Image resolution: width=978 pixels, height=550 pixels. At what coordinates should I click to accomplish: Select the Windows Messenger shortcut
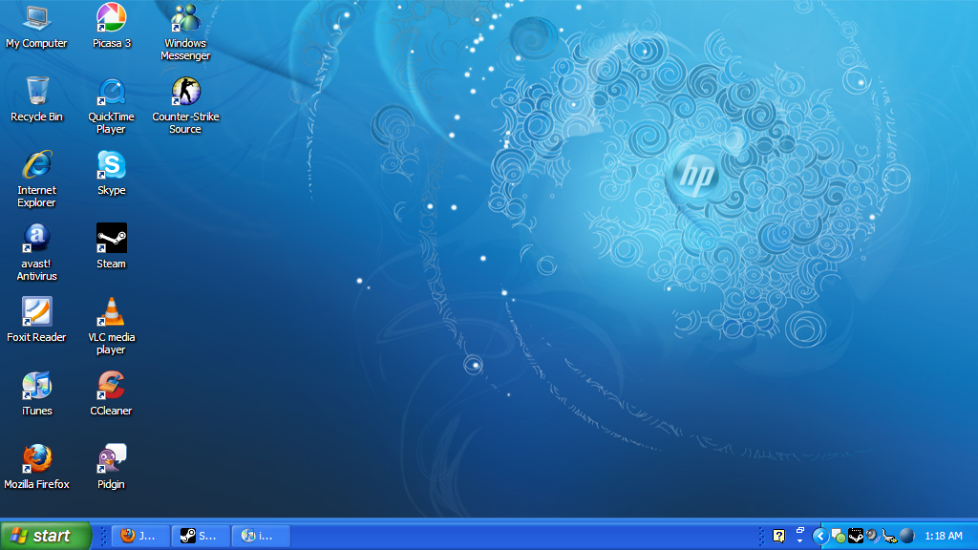(x=185, y=32)
